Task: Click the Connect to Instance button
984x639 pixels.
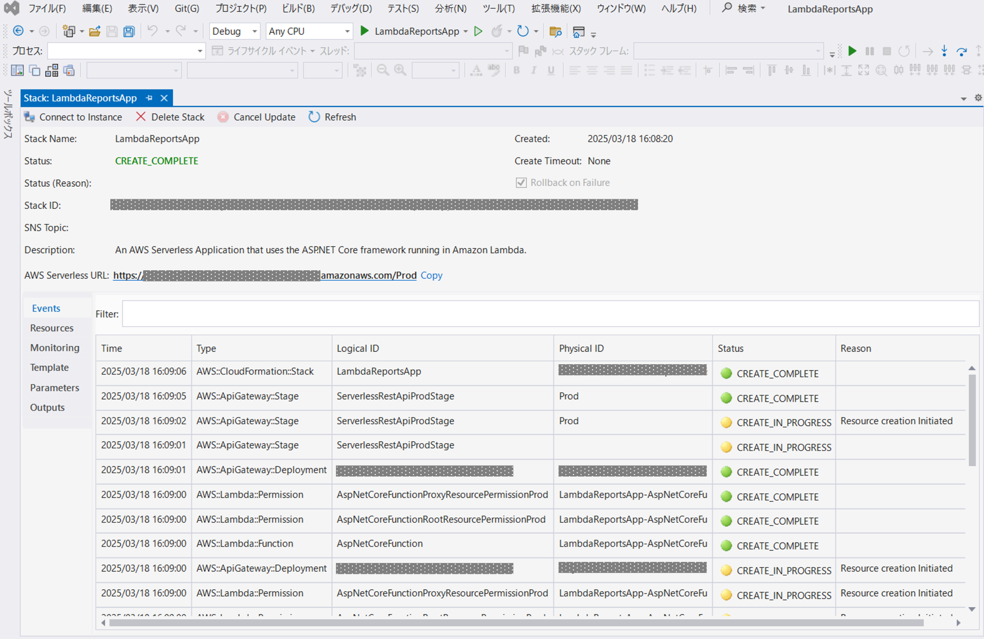Action: (73, 117)
